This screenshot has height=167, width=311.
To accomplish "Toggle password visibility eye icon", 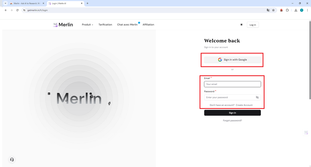I will tap(257, 97).
